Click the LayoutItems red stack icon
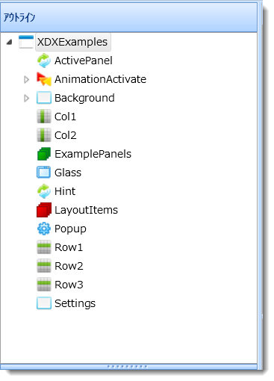 (44, 210)
